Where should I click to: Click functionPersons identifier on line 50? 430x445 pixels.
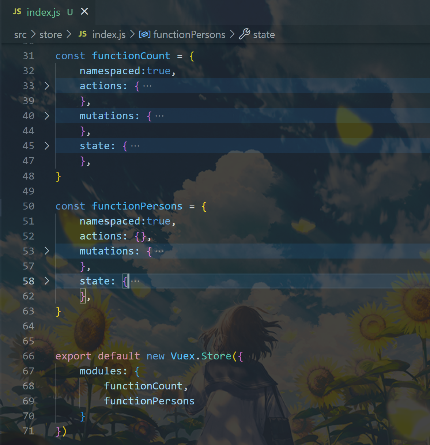[x=137, y=206]
